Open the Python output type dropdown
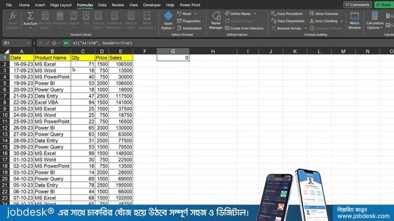The image size is (394, 221). point(56,43)
